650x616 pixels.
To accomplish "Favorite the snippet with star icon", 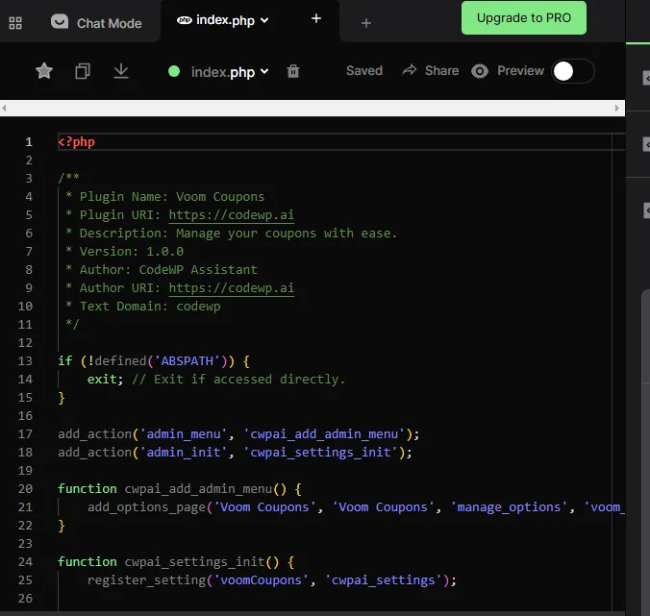I will (44, 71).
